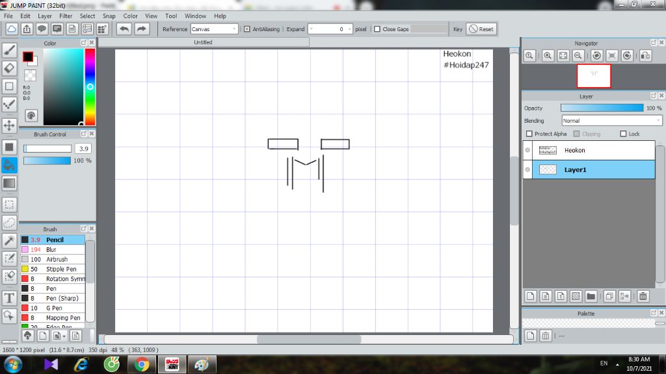Click the layer Opacity slider
Viewport: 666px width, 374px height.
click(x=602, y=108)
